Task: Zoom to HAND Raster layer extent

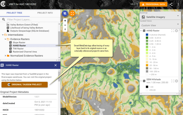Action: point(173,31)
